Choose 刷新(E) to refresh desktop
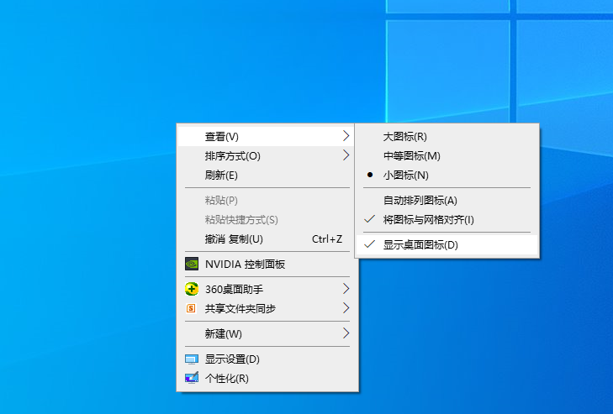 tap(266, 175)
